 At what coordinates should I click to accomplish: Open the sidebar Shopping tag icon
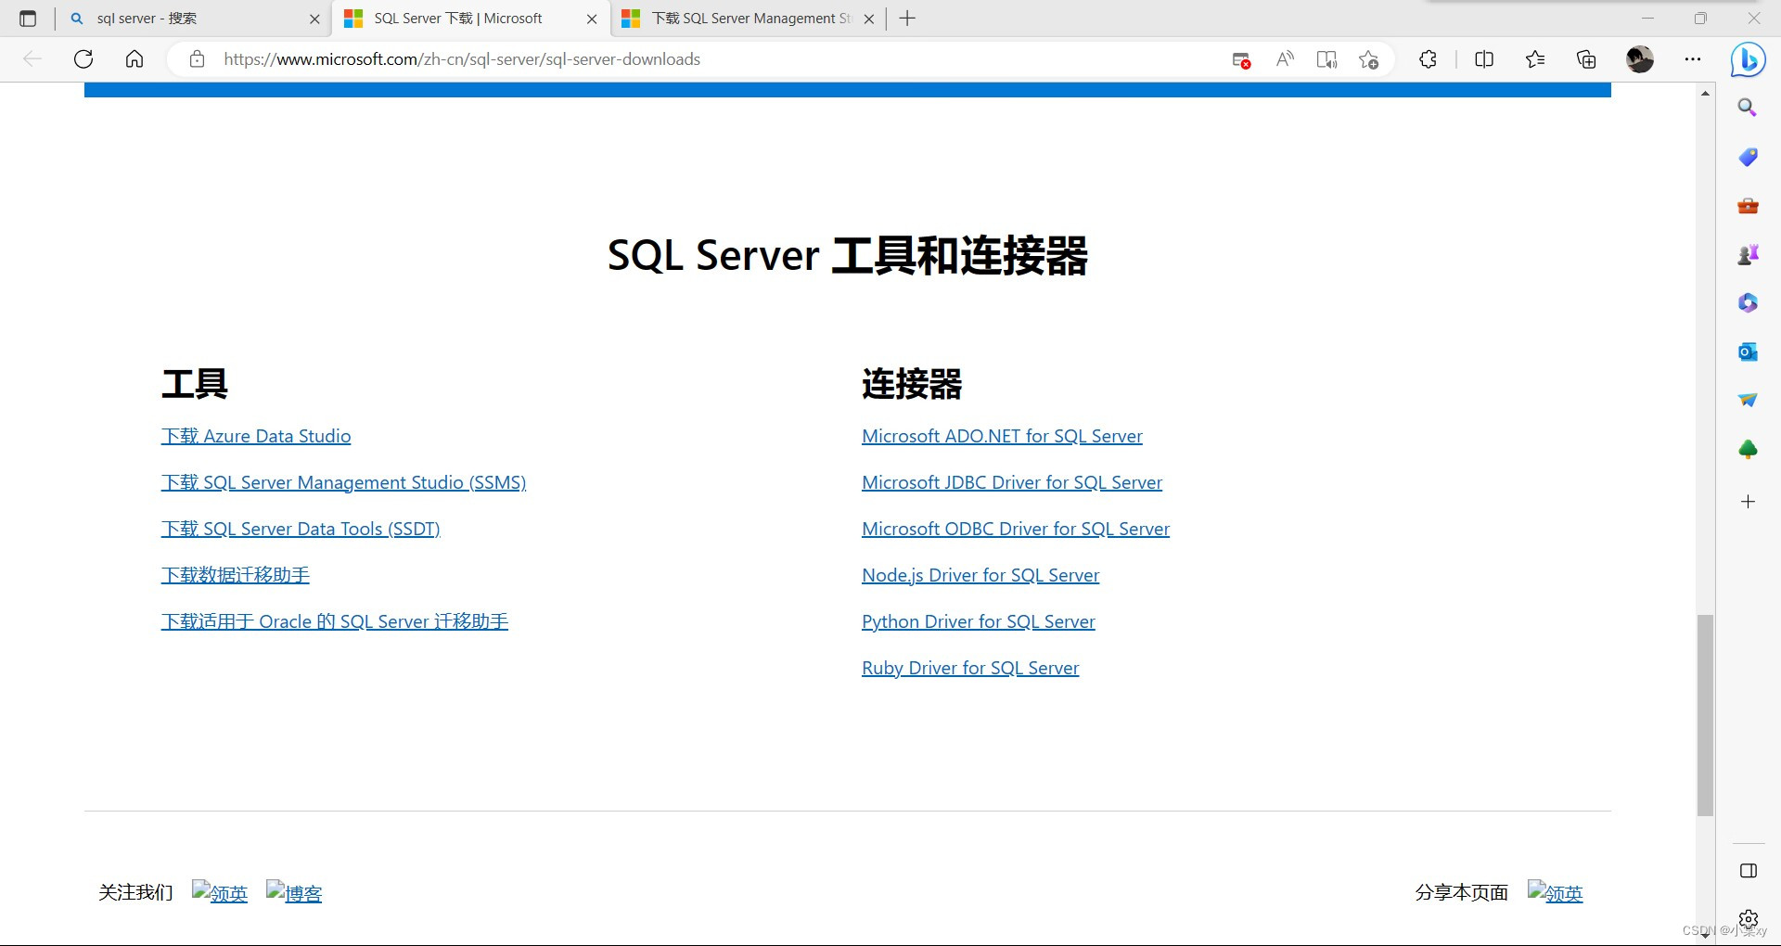(x=1748, y=157)
